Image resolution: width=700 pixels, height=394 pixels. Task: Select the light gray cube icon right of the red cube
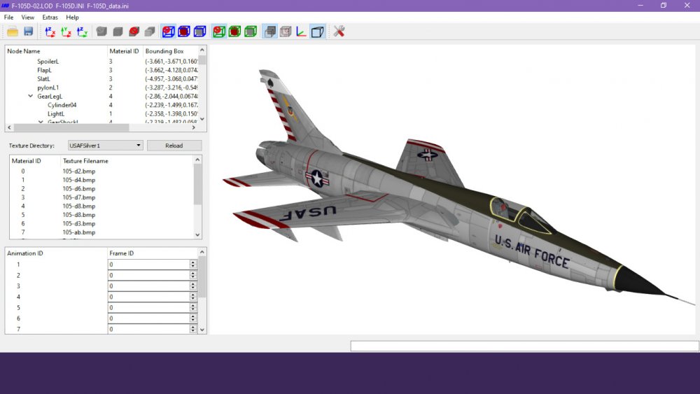coord(150,31)
